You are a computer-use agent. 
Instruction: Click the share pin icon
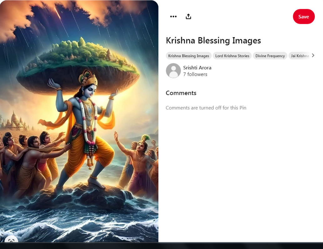[188, 17]
